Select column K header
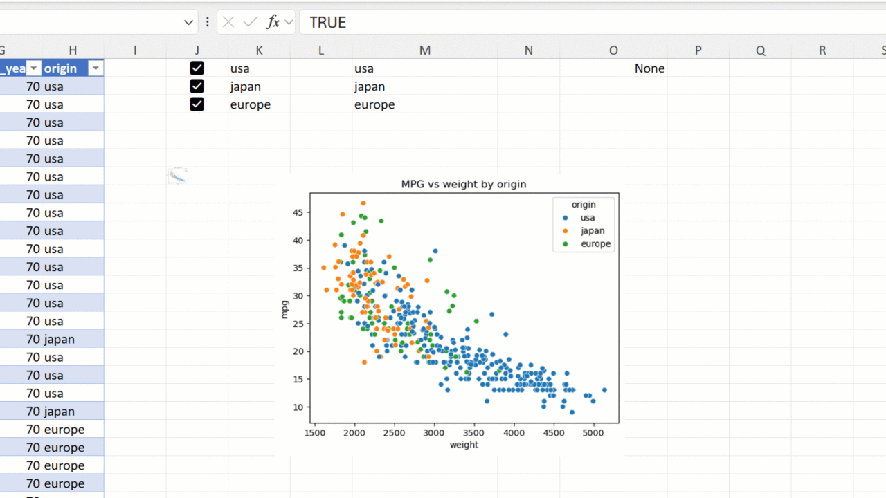886x498 pixels. (x=259, y=50)
